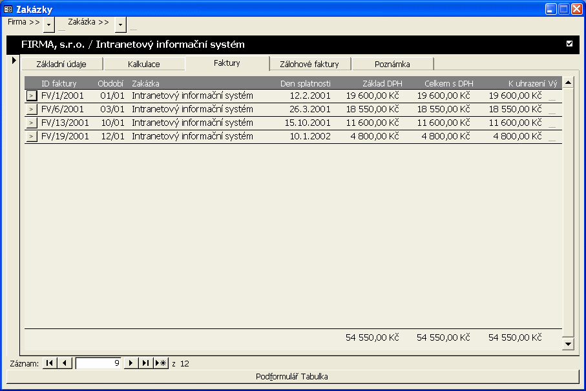
Task: Open the Kalkulace tab
Action: pos(143,64)
